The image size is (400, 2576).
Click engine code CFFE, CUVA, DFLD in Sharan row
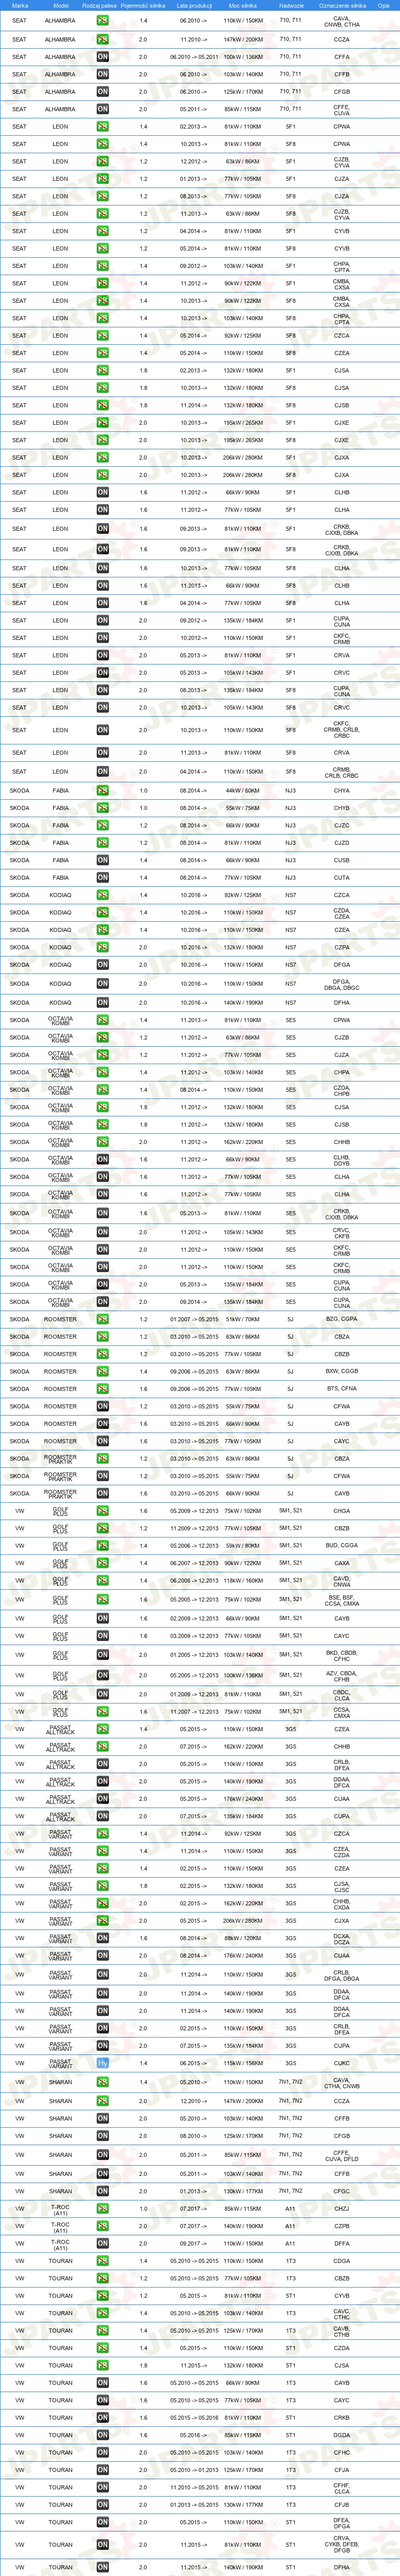pyautogui.click(x=342, y=2156)
